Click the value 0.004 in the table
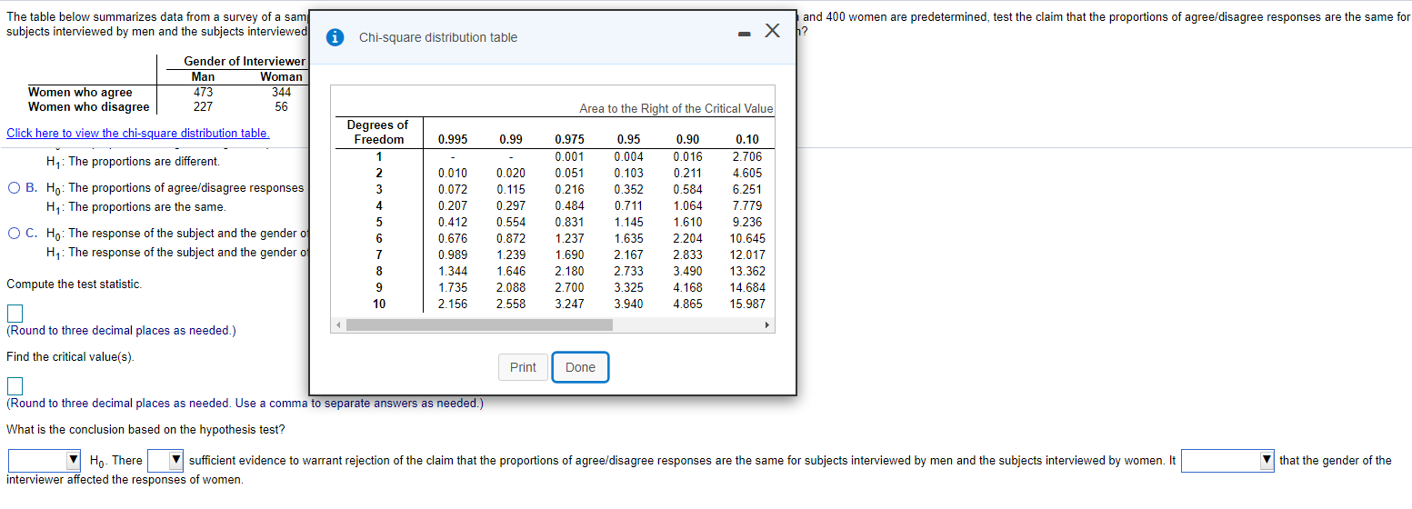1412x509 pixels. [628, 156]
